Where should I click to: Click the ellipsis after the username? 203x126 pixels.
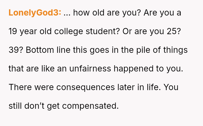pyautogui.click(x=67, y=13)
